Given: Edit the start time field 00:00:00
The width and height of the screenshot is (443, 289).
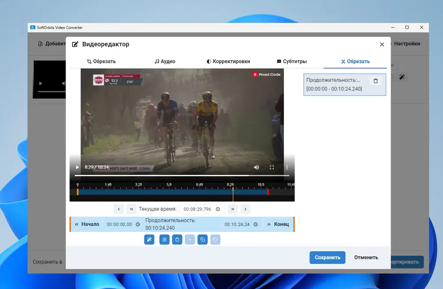Looking at the screenshot, I should [x=119, y=224].
